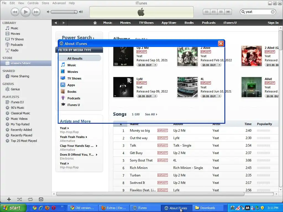Screen dimensions: 283x212
Task: Select Home Sharing in the sidebar
Action: click(x=20, y=76)
